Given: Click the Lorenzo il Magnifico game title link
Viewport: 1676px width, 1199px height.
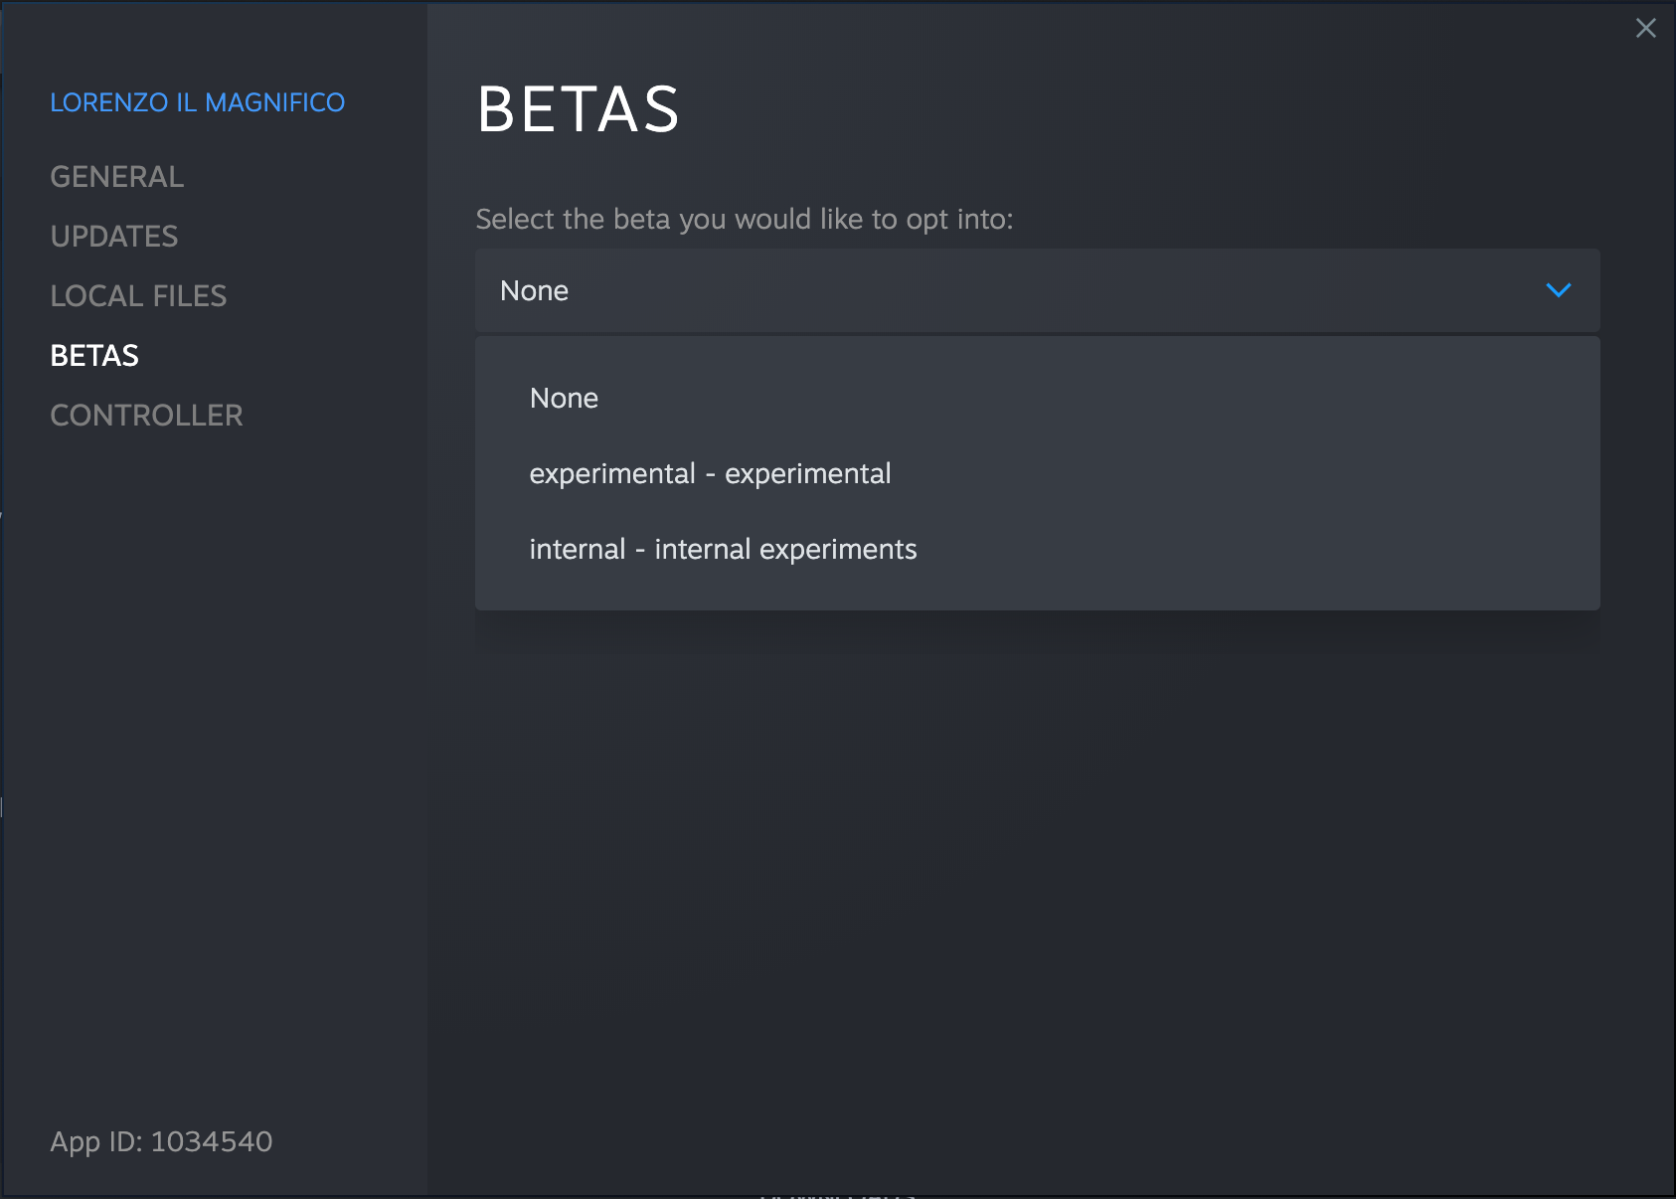Looking at the screenshot, I should [x=198, y=102].
